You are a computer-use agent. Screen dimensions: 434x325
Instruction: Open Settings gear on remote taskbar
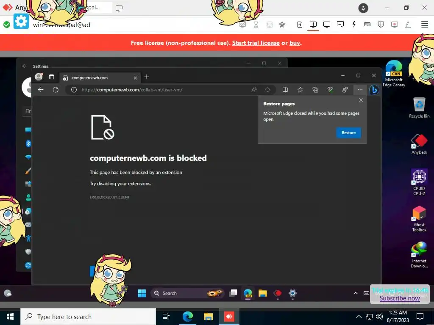point(292,293)
